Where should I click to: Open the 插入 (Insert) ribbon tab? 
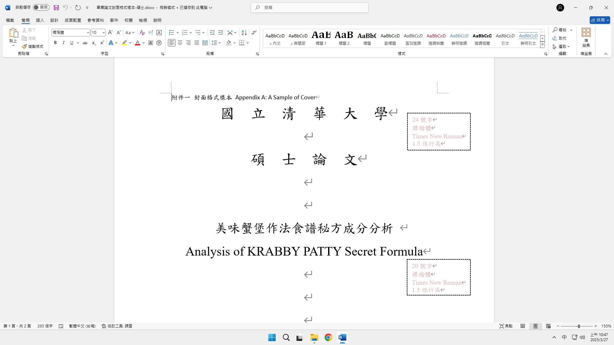pyautogui.click(x=40, y=20)
